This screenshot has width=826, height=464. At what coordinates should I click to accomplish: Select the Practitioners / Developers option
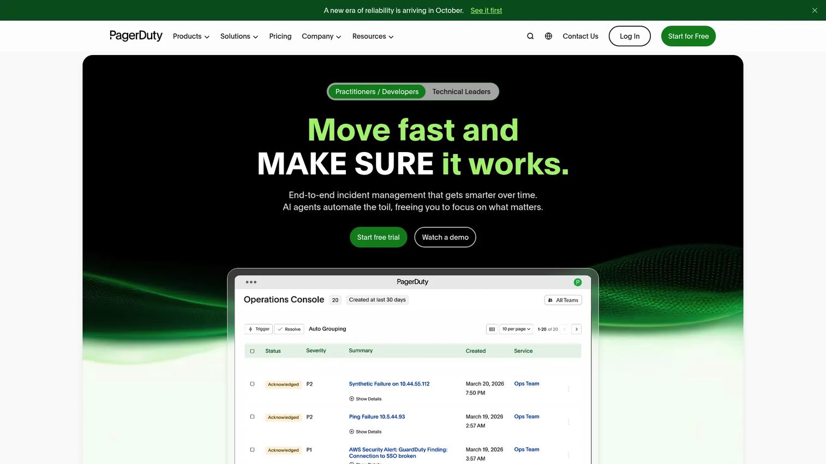click(x=377, y=92)
